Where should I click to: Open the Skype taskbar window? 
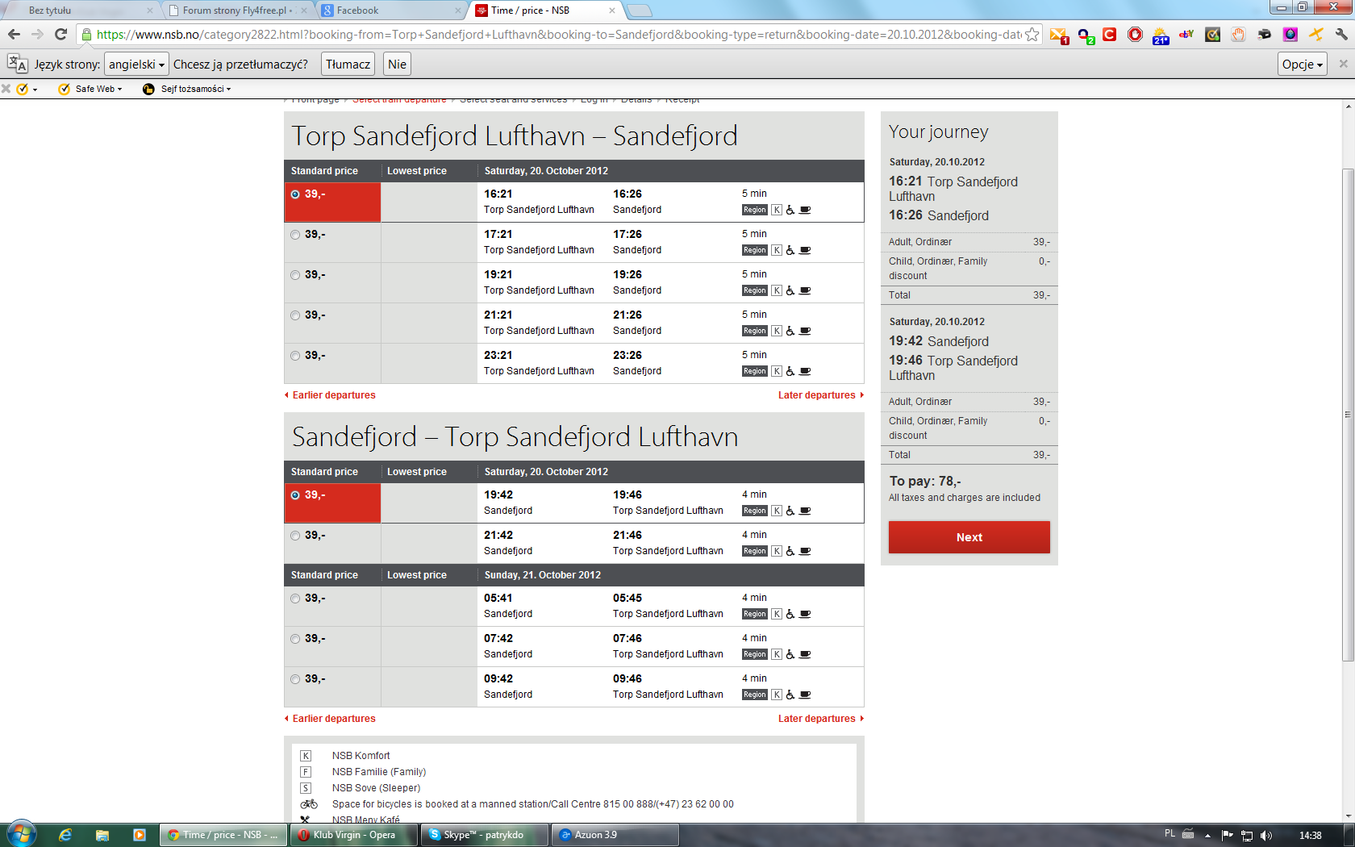click(486, 835)
